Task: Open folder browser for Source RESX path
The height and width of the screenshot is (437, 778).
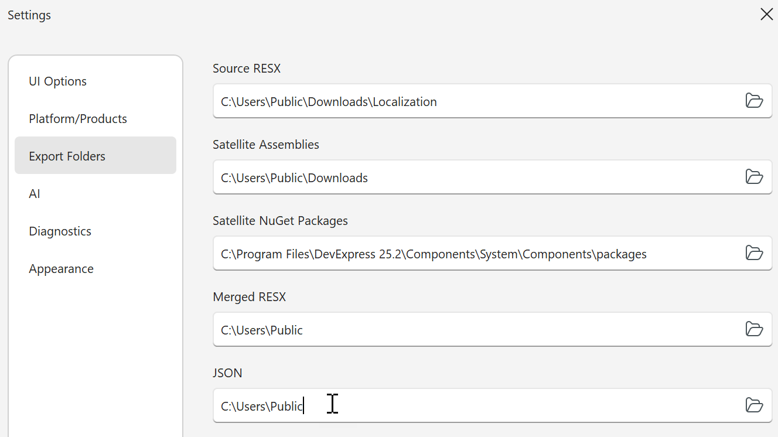Action: click(754, 101)
